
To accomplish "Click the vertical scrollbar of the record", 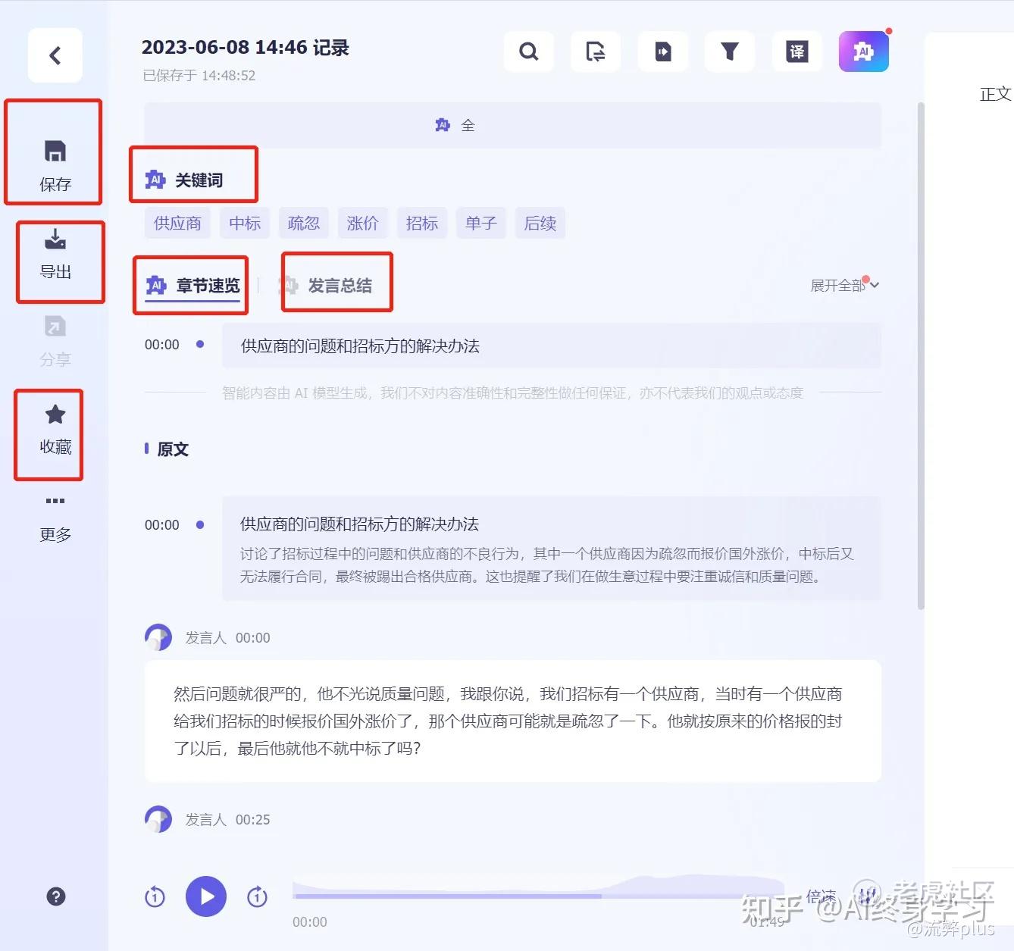I will point(921,356).
